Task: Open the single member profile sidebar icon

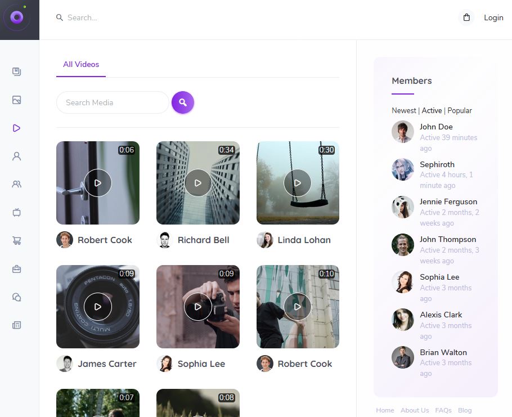Action: [x=17, y=156]
